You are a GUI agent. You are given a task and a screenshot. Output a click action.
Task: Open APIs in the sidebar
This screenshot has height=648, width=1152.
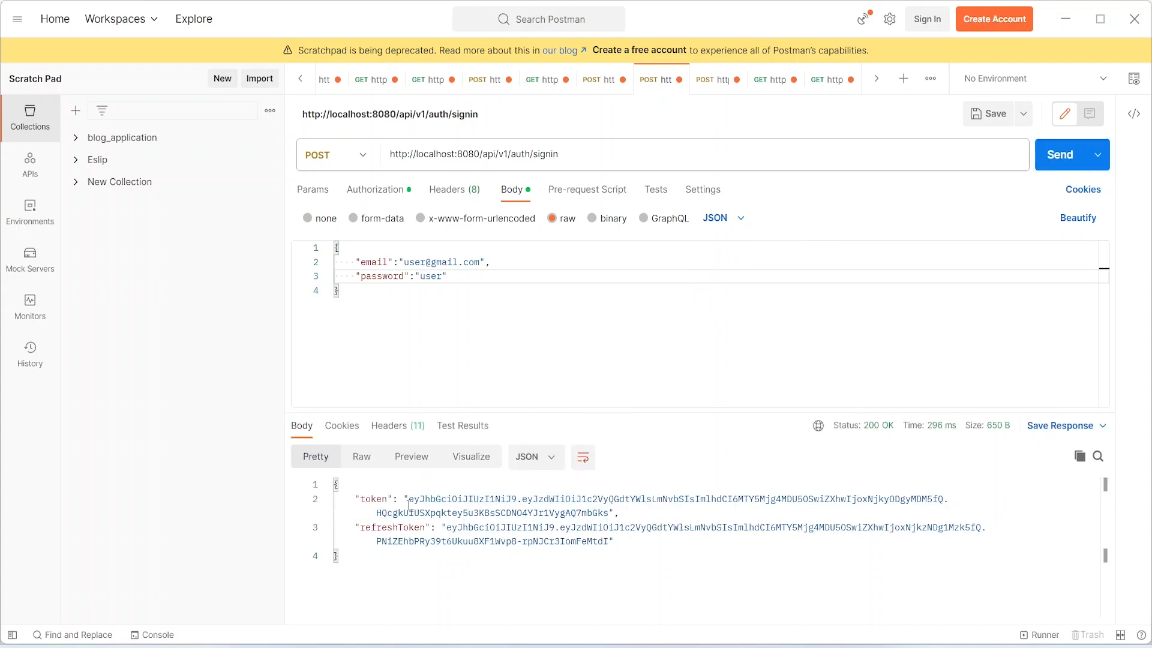[30, 165]
